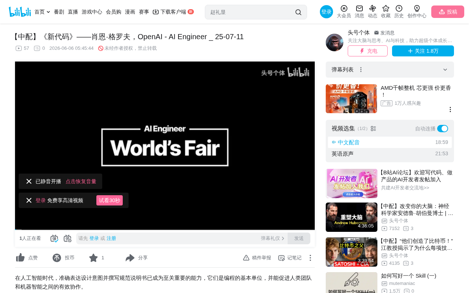Favorite the video with star icon
Image resolution: width=469 pixels, height=293 pixels.
tap(93, 258)
